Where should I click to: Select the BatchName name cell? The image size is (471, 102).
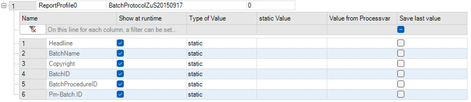(x=81, y=53)
